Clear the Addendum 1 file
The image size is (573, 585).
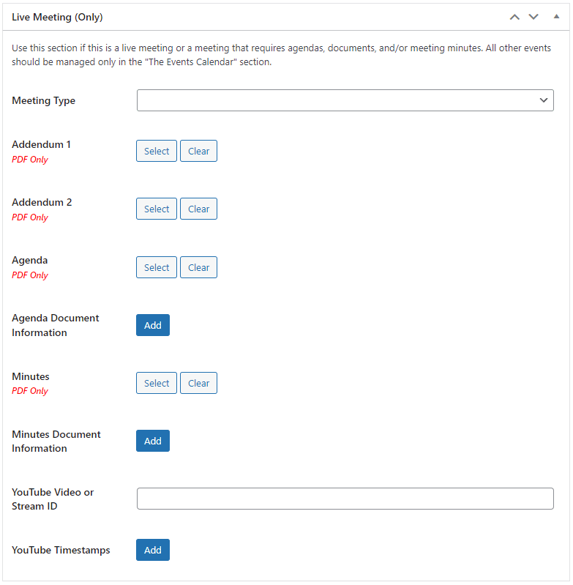pos(198,151)
